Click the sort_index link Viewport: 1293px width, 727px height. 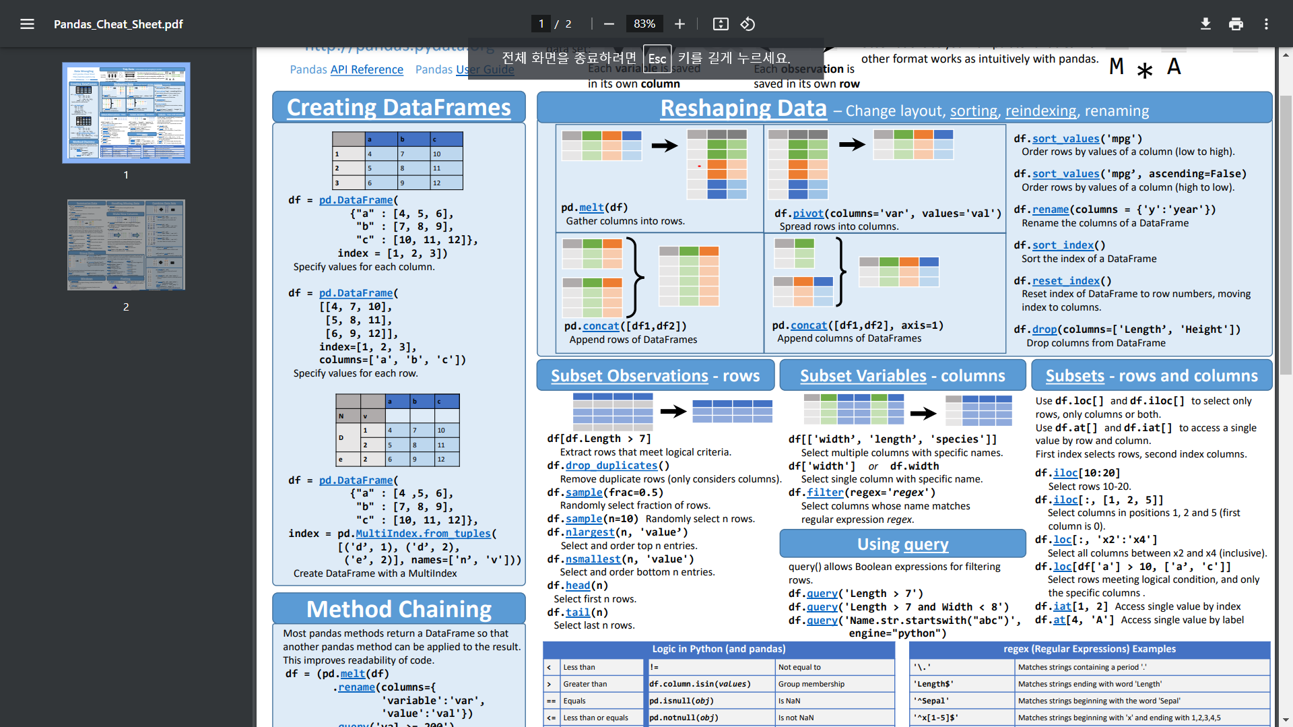pyautogui.click(x=1063, y=245)
